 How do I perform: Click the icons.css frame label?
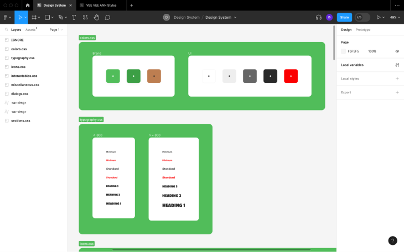click(x=86, y=244)
